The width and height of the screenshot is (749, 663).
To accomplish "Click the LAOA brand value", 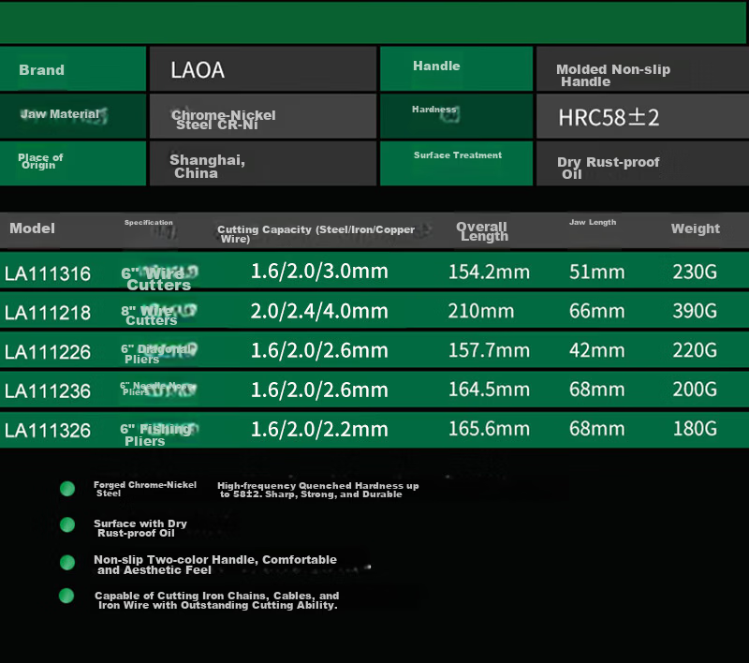I will point(198,70).
